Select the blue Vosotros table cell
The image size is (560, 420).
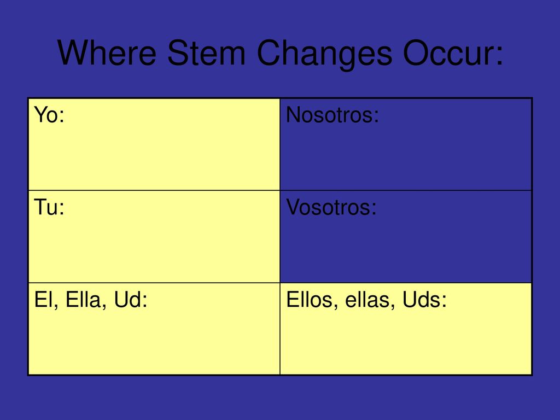point(406,236)
